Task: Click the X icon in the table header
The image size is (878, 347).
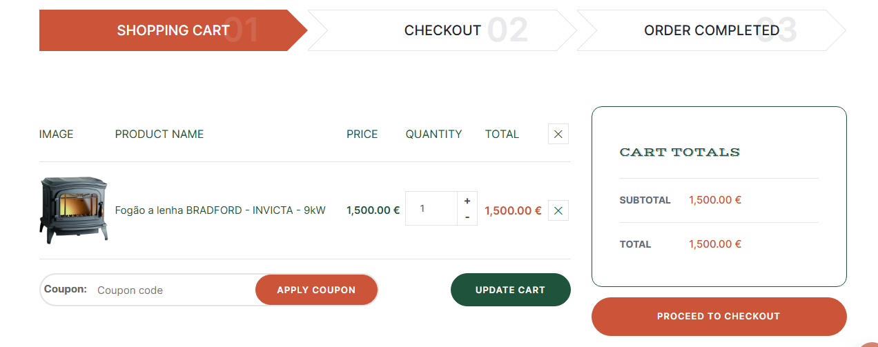Action: tap(558, 134)
